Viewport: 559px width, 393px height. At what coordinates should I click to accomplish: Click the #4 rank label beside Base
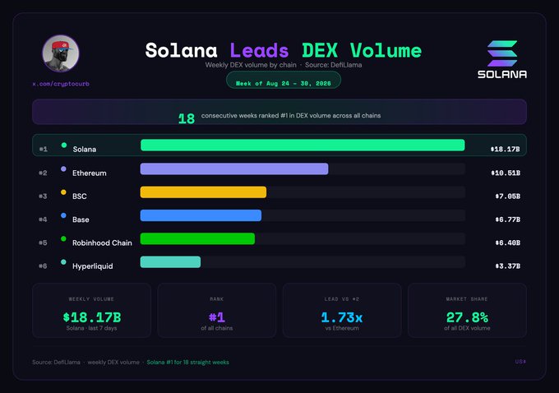[43, 220]
